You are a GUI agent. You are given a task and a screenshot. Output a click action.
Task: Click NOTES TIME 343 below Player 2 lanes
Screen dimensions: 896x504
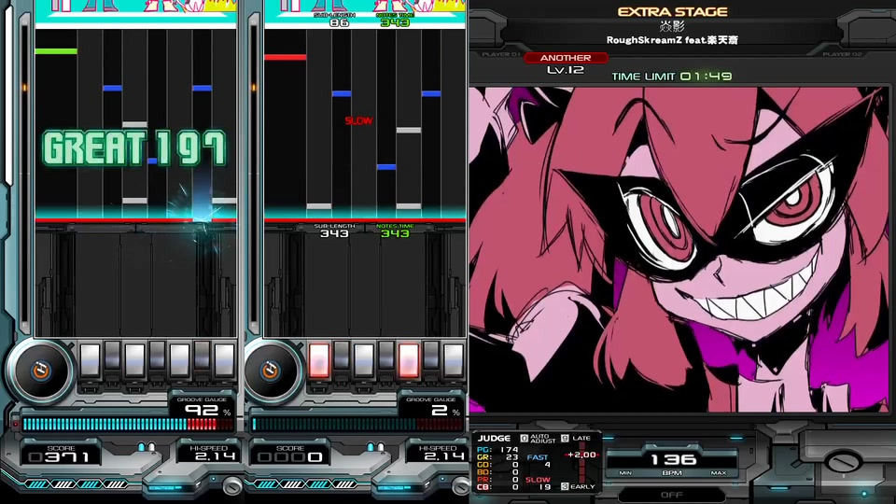click(x=395, y=231)
